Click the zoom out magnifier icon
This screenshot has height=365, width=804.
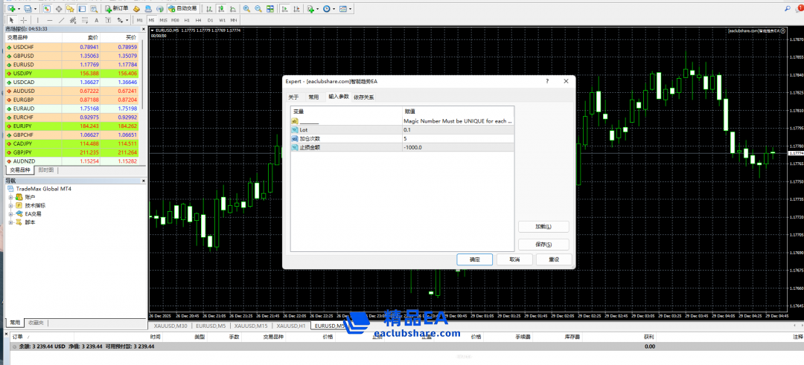click(x=258, y=8)
